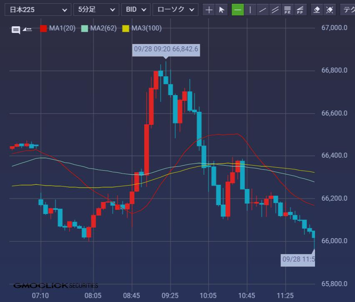Click the 08:45 time axis label
This screenshot has height=302, width=355.
pos(132,296)
